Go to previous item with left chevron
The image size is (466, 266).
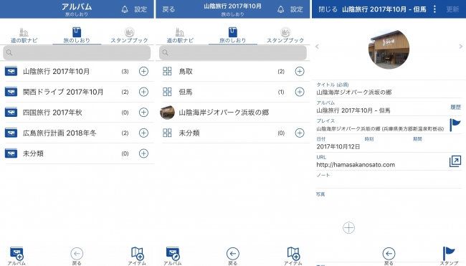coord(317,47)
